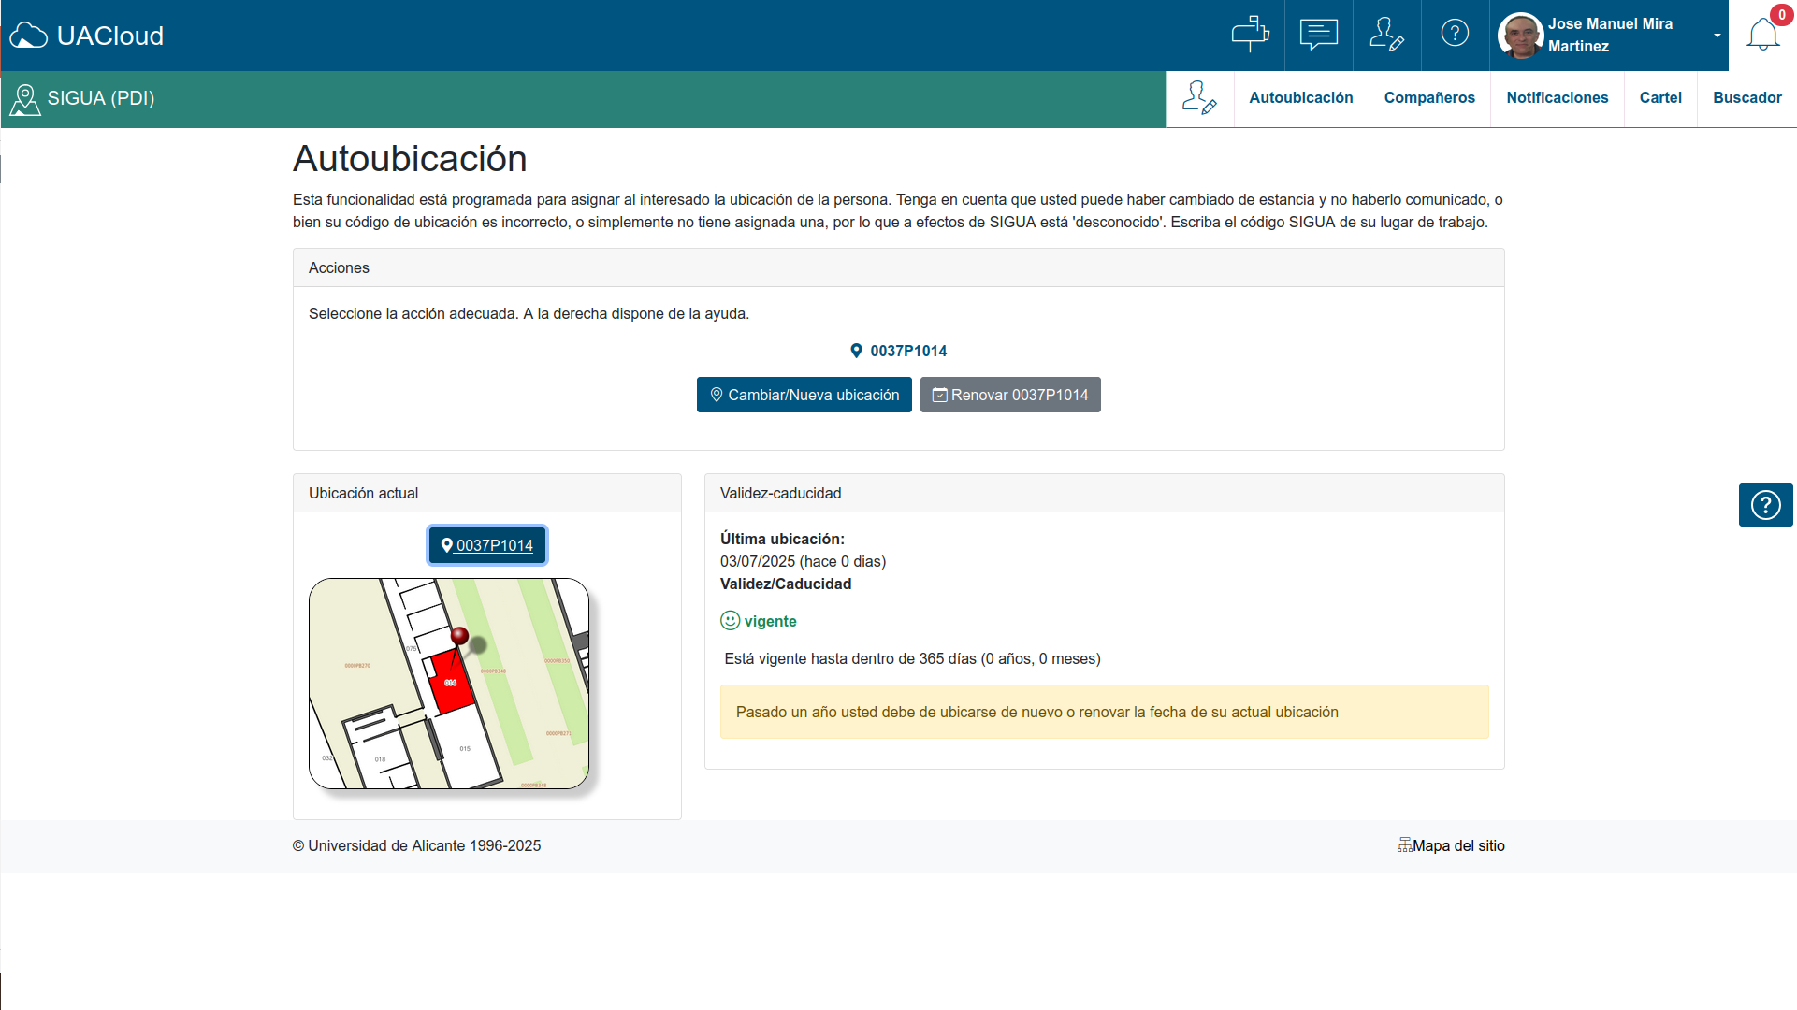Click the user edit icon in top bar
This screenshot has height=1010, width=1797.
[1386, 34]
